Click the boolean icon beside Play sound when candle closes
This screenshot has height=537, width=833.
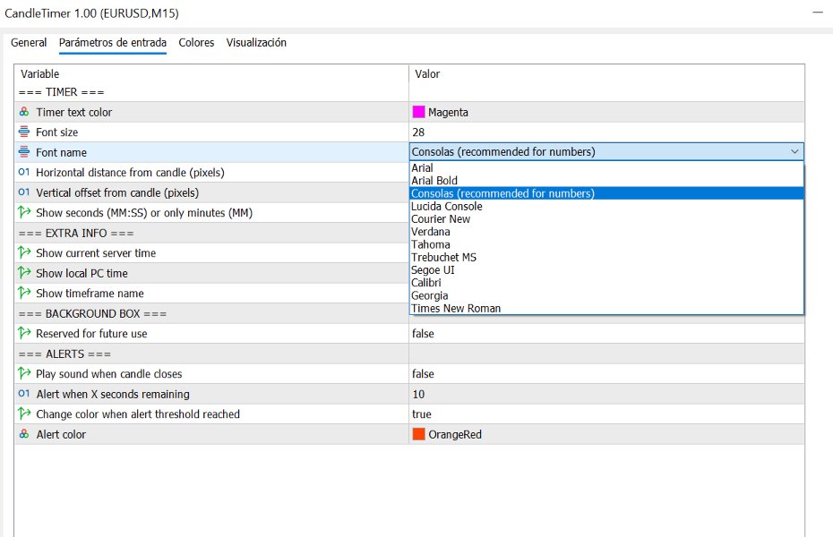pyautogui.click(x=24, y=373)
